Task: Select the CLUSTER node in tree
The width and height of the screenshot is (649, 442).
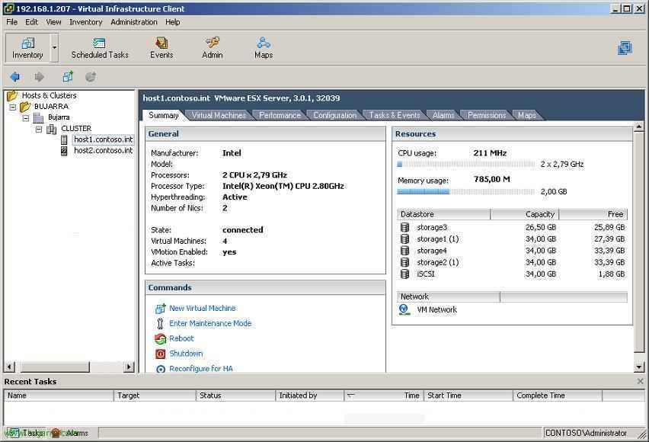Action: click(x=75, y=129)
